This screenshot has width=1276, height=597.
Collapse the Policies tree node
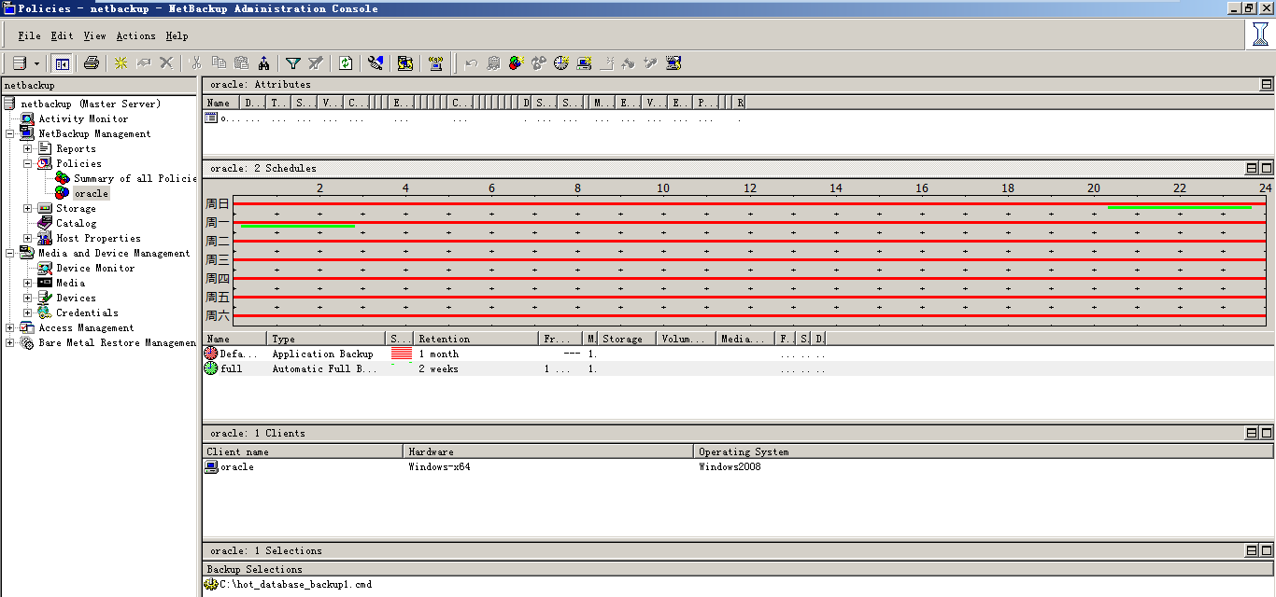[28, 163]
